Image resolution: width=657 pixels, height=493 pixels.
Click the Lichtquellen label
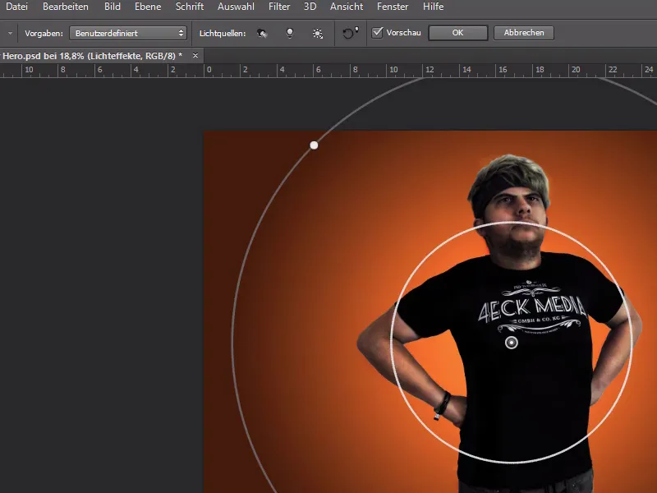coord(223,33)
